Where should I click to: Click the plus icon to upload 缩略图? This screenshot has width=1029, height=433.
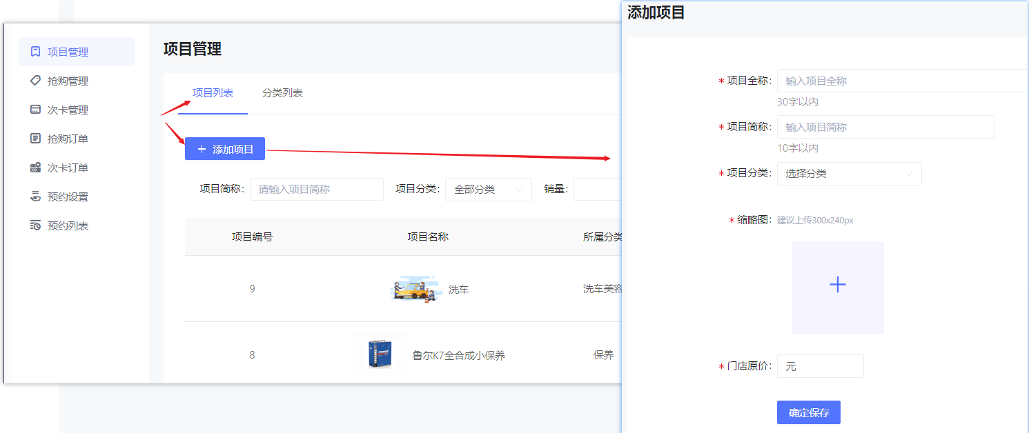[837, 284]
